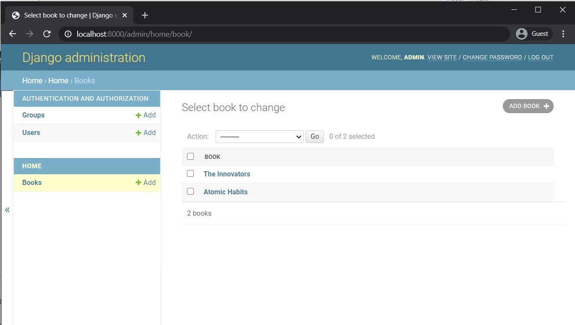Check the box for The Innovators
Image resolution: width=575 pixels, height=325 pixels.
pyautogui.click(x=190, y=173)
